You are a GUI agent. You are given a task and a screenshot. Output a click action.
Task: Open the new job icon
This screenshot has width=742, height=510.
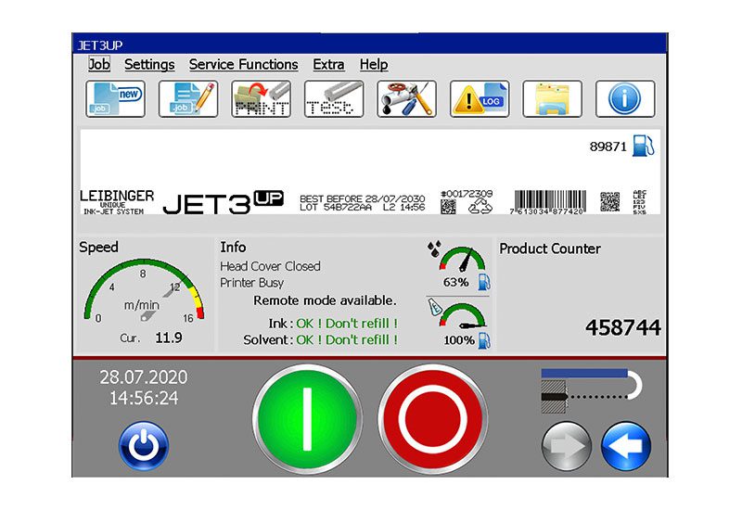(x=116, y=99)
